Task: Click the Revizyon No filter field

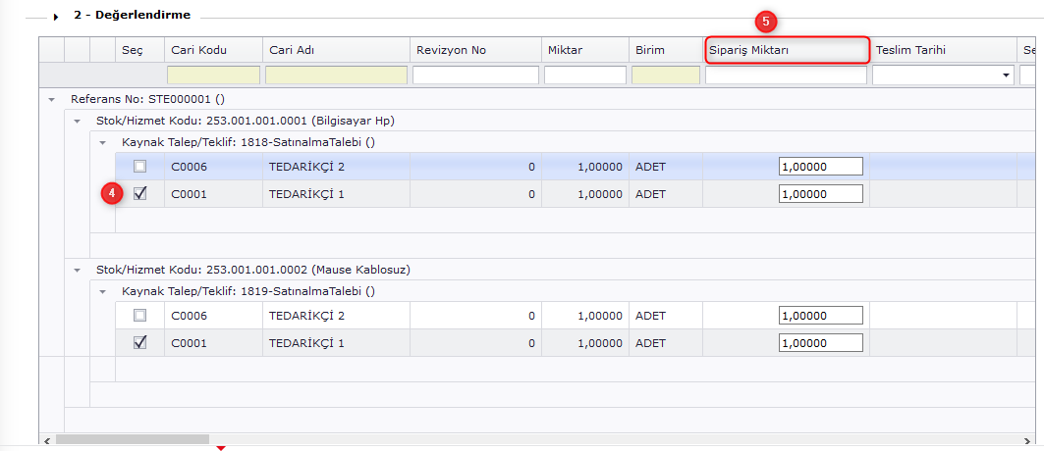Action: coord(475,75)
